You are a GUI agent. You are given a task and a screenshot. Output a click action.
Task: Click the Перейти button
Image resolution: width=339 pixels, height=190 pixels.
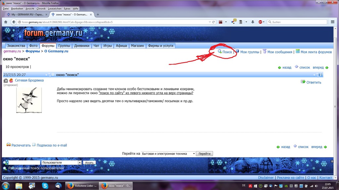[x=204, y=154]
